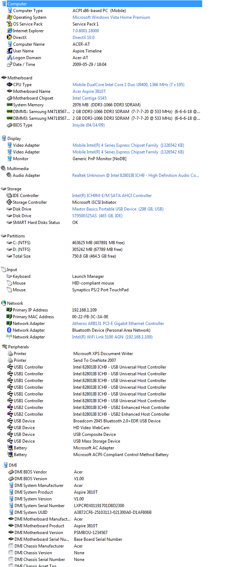The width and height of the screenshot is (244, 567).
Task: Click the Storage section header icon
Action: [4, 189]
